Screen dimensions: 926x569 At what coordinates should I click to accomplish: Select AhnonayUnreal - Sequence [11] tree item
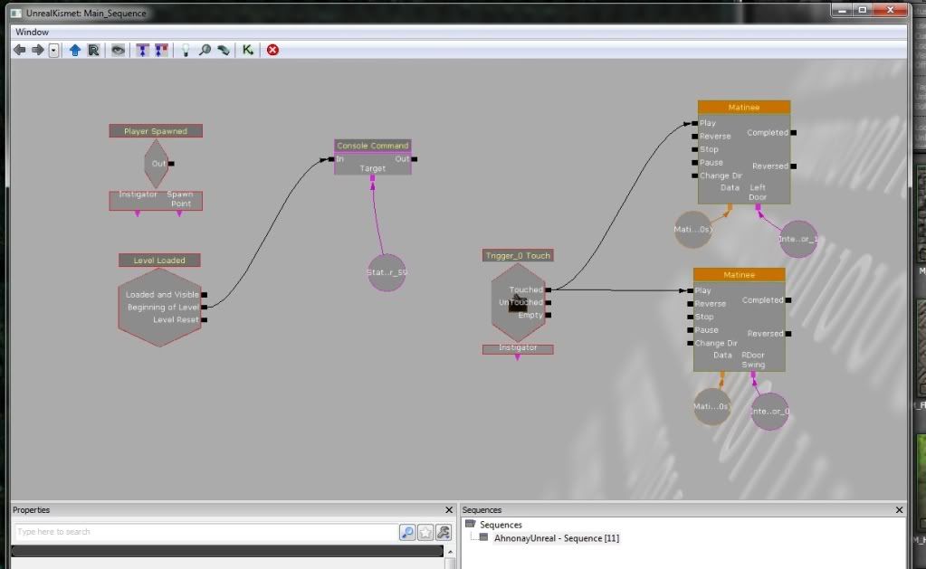click(557, 538)
